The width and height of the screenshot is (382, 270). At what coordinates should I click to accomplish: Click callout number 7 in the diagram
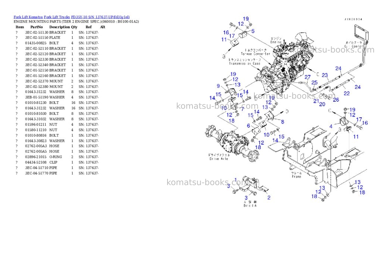tap(242, 109)
